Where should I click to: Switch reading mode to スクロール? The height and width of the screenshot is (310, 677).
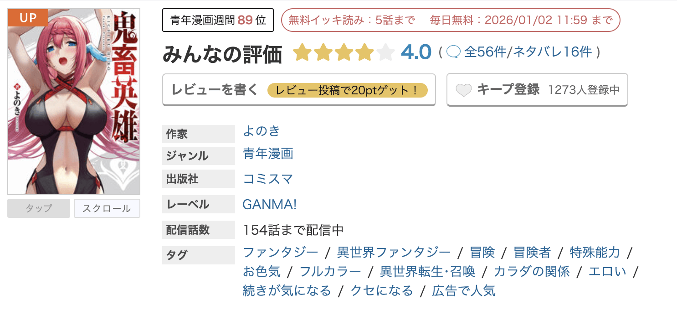pos(107,208)
